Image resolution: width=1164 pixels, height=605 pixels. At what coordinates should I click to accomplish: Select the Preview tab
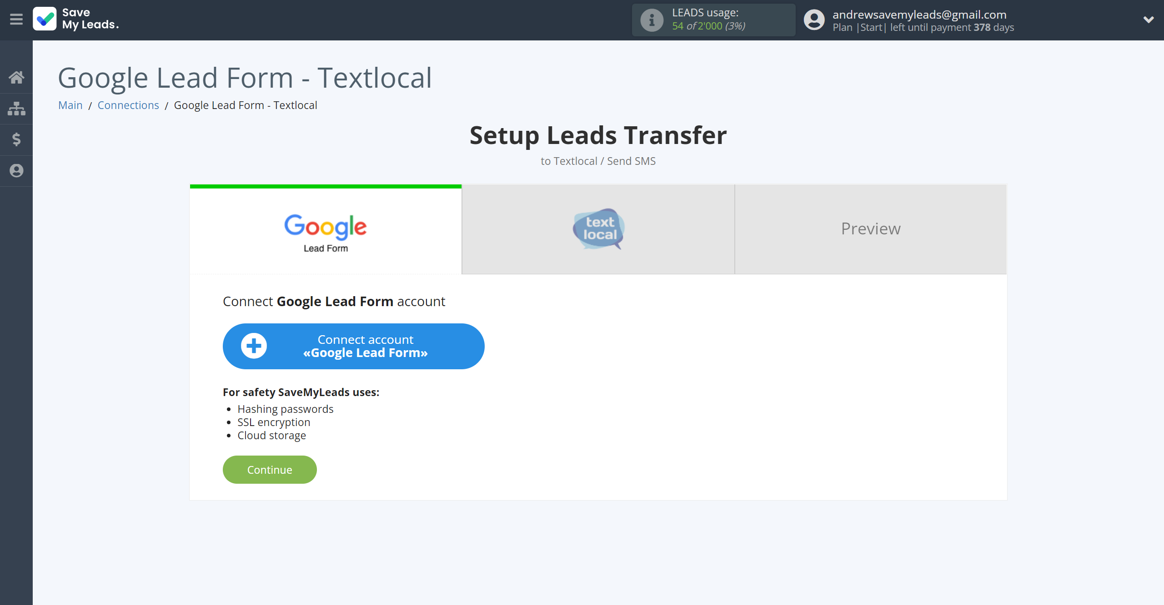click(871, 228)
